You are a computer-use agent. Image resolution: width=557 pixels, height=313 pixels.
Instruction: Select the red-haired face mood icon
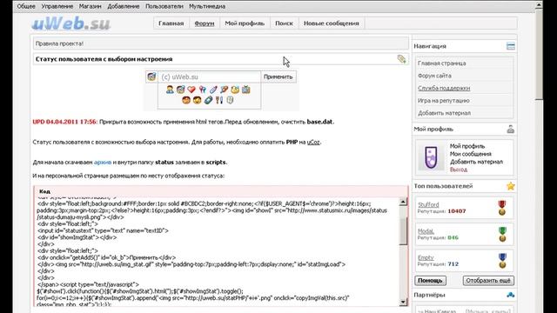186,100
